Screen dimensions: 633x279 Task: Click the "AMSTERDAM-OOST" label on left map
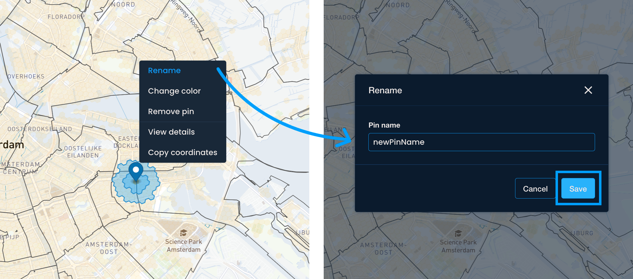click(x=109, y=248)
